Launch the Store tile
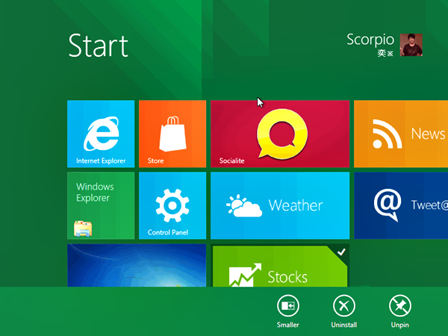This screenshot has width=448, height=336. [172, 134]
